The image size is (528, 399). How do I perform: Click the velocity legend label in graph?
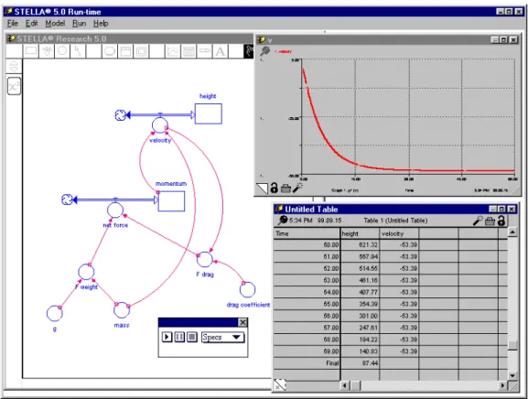coord(283,51)
